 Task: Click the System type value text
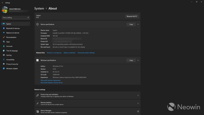click(68, 44)
